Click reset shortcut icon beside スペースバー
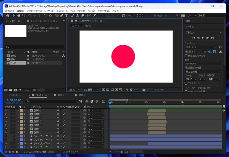The height and width of the screenshot is (157, 229). 220,47
